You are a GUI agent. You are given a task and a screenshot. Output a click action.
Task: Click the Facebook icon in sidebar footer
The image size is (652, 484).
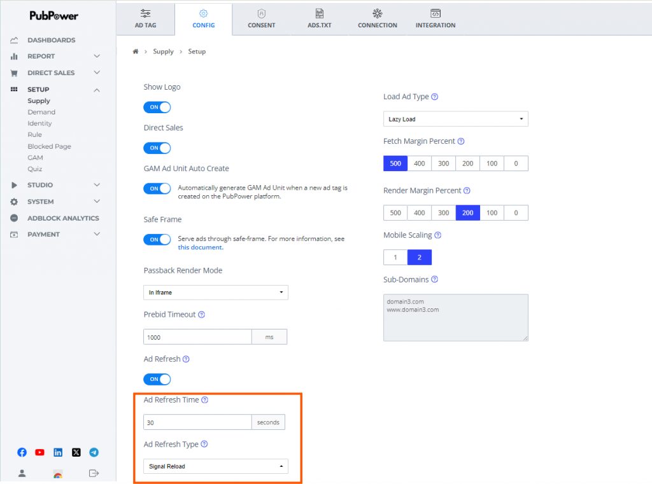22,452
